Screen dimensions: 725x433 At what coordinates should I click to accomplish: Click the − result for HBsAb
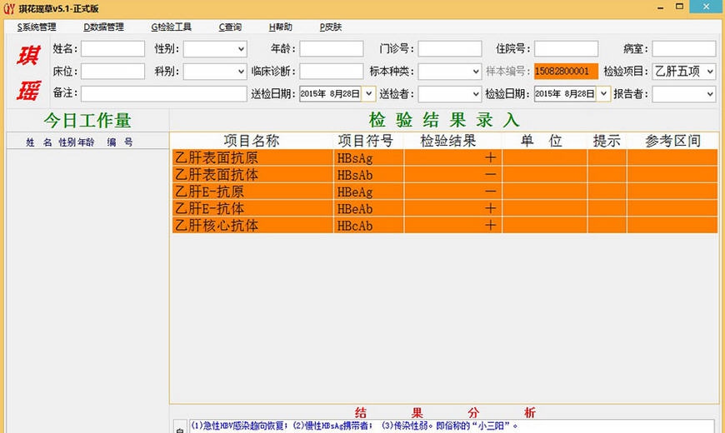(491, 175)
